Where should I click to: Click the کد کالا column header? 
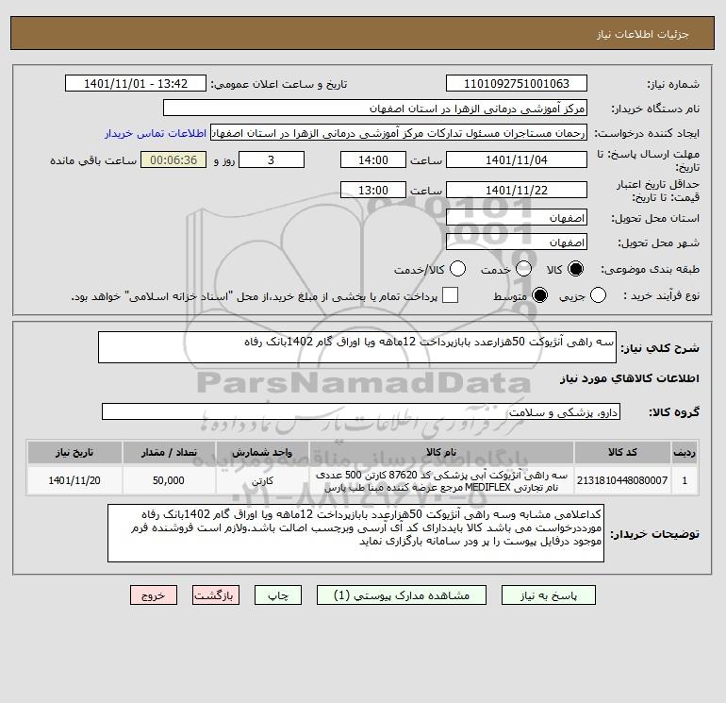(x=622, y=452)
